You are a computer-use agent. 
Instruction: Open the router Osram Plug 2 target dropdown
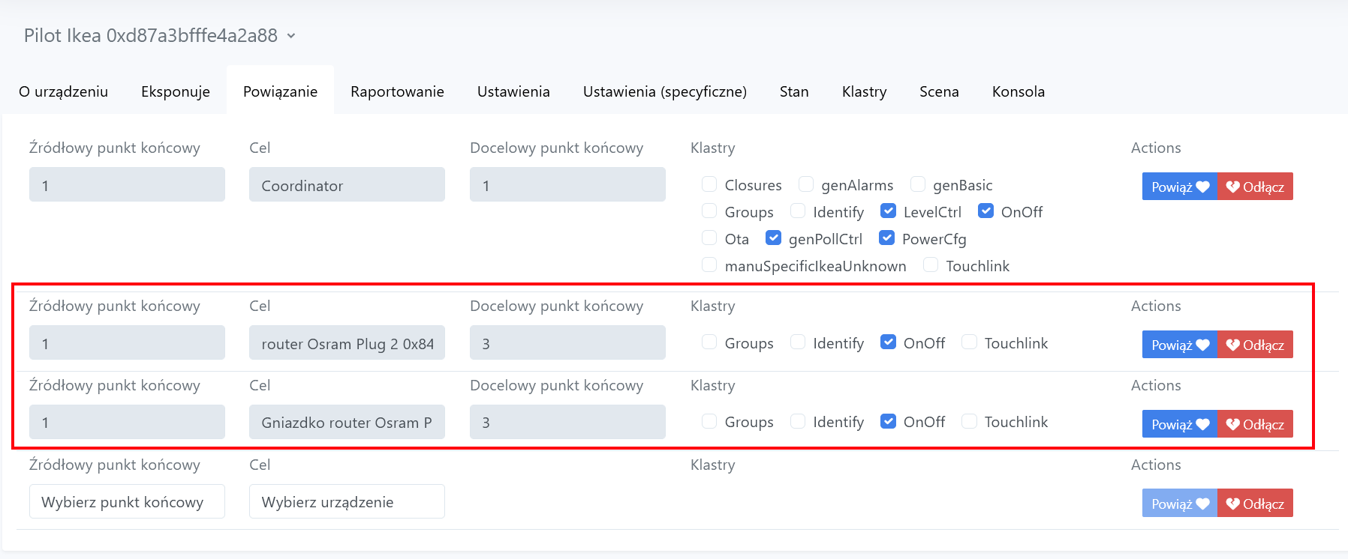(x=347, y=342)
